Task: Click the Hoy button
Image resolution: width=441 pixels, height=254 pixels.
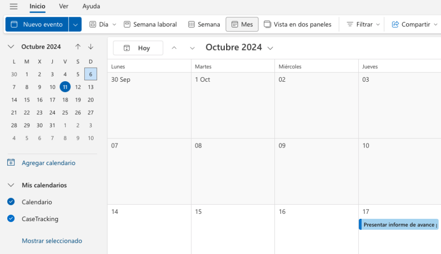Action: (x=138, y=48)
